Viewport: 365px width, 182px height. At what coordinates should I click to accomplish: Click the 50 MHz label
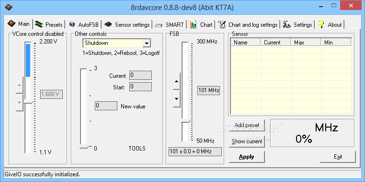205,140
